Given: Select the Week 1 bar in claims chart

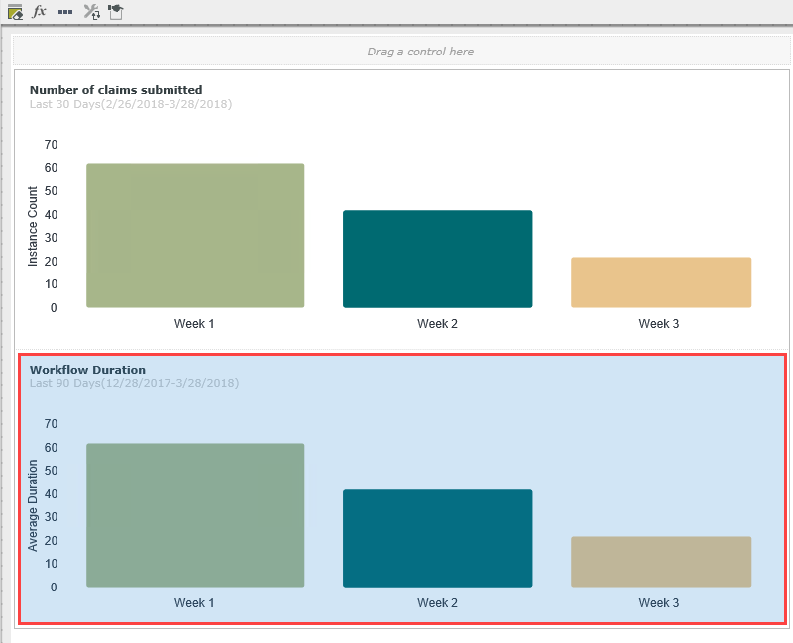Looking at the screenshot, I should point(194,235).
